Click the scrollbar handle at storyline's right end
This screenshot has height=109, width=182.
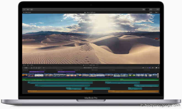158,75
